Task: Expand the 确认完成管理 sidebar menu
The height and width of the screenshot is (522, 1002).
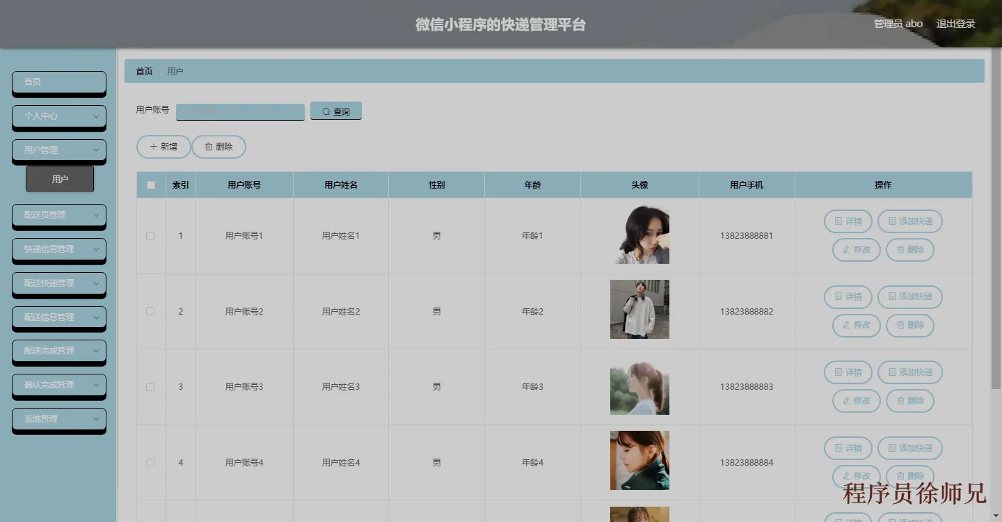Action: coord(59,385)
